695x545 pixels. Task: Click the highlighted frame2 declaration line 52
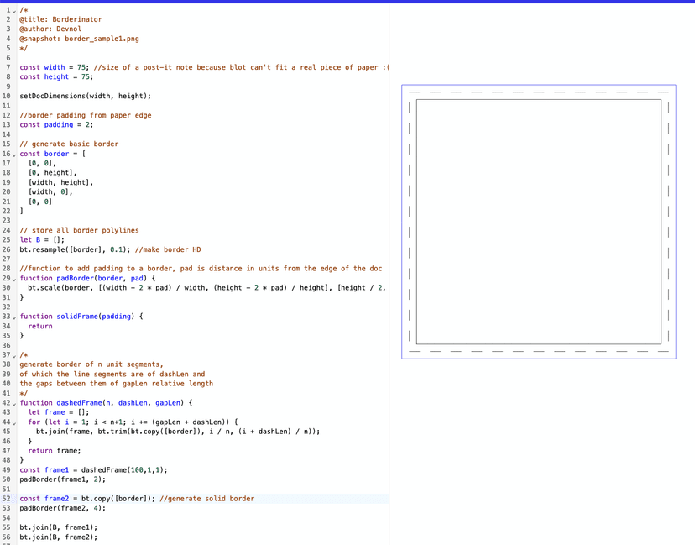(x=136, y=499)
